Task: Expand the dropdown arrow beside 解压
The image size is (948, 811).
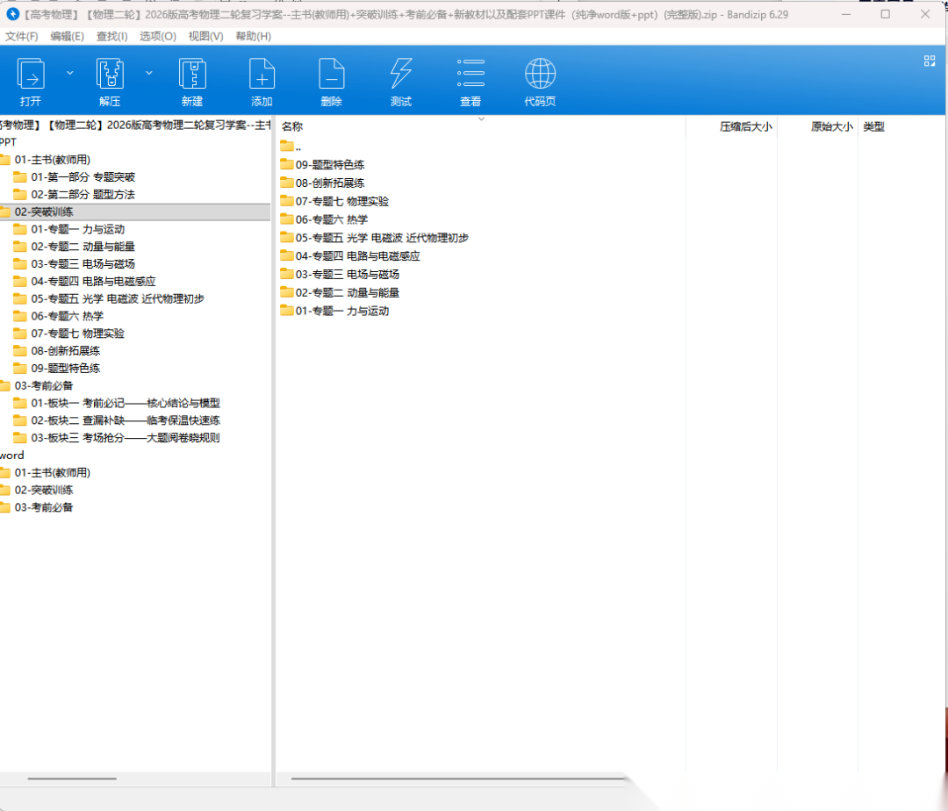Action: pos(149,73)
